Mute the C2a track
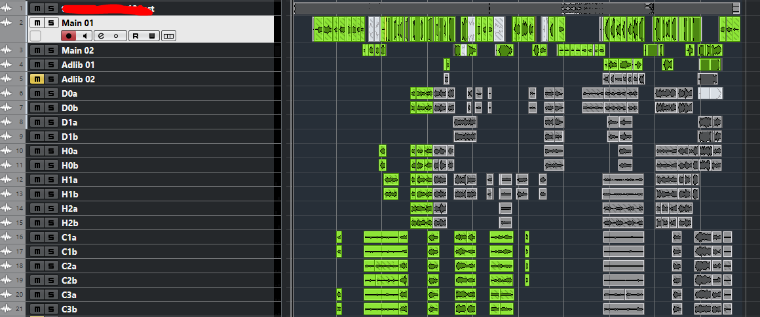 37,266
